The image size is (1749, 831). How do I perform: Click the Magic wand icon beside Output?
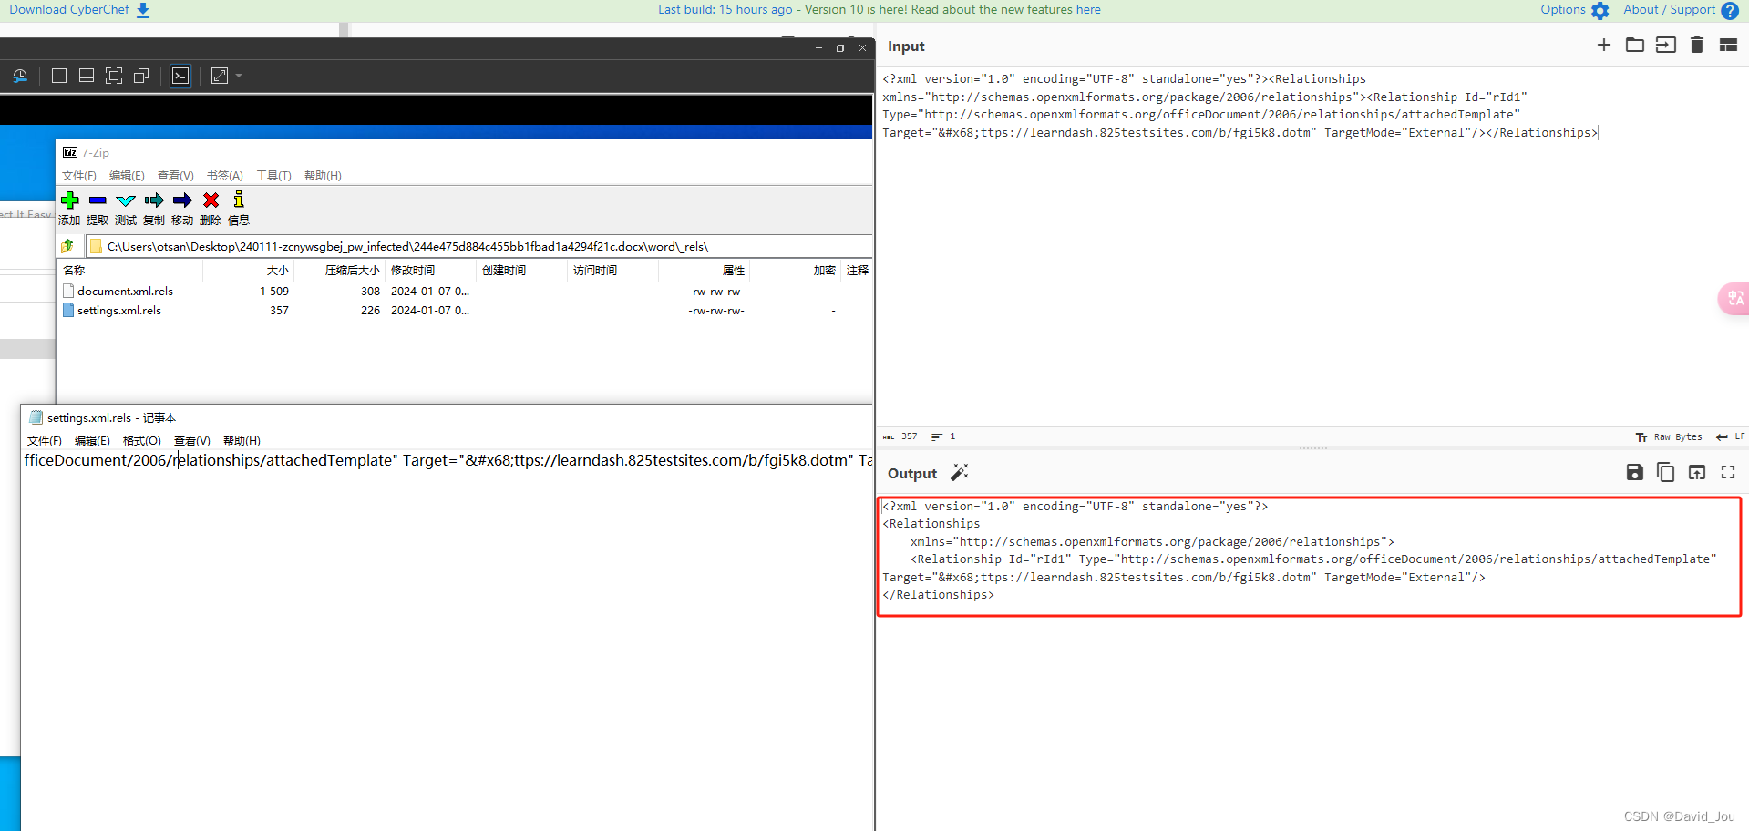click(960, 472)
